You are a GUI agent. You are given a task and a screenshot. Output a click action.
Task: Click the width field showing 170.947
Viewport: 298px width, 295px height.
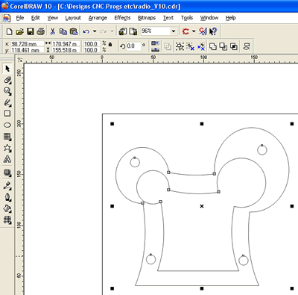66,44
